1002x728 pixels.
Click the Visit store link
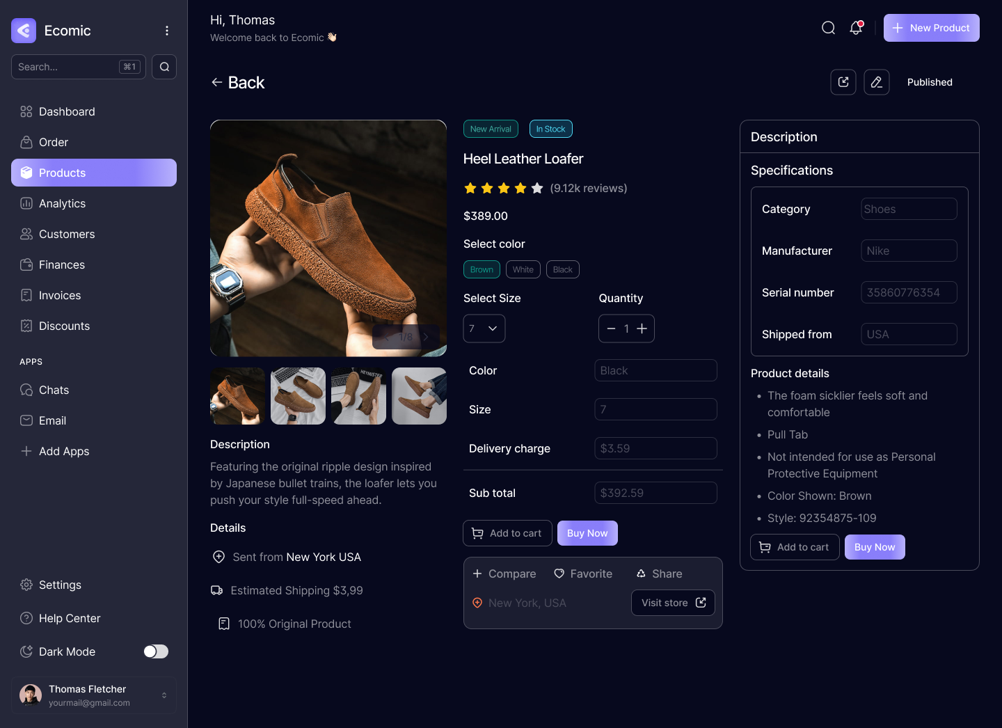pyautogui.click(x=672, y=603)
